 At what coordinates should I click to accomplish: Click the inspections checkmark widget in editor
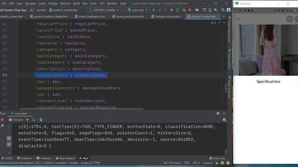click(x=213, y=23)
